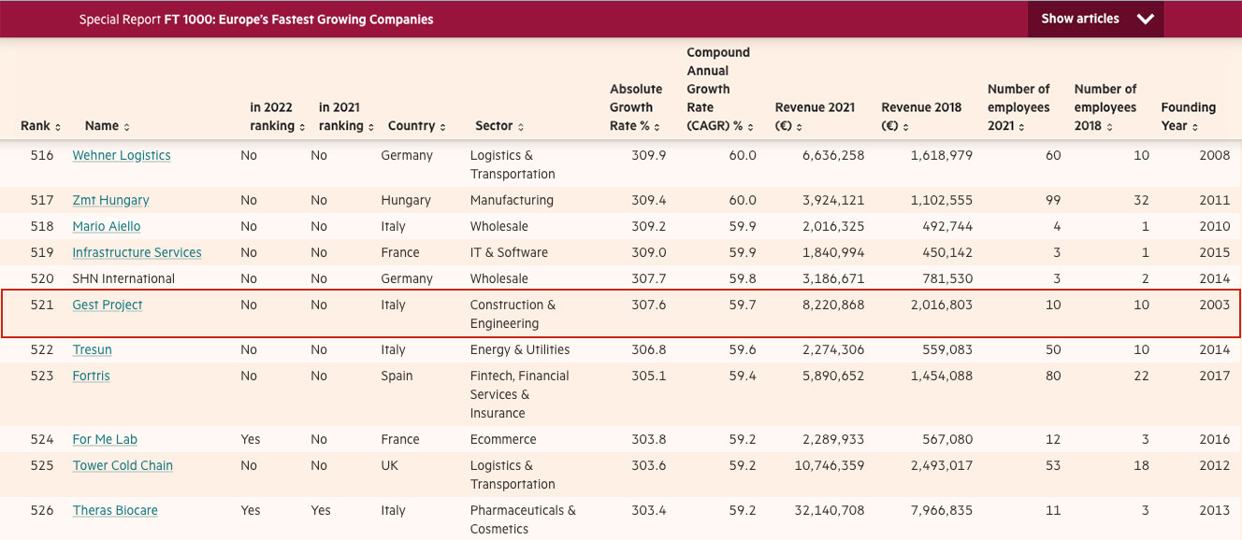Open the Infrastructure Services link
The height and width of the screenshot is (540, 1242).
coord(137,252)
